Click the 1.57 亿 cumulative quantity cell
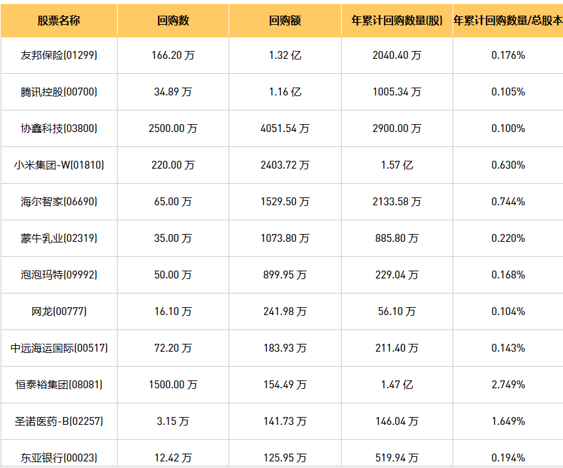Image resolution: width=563 pixels, height=468 pixels. click(396, 165)
